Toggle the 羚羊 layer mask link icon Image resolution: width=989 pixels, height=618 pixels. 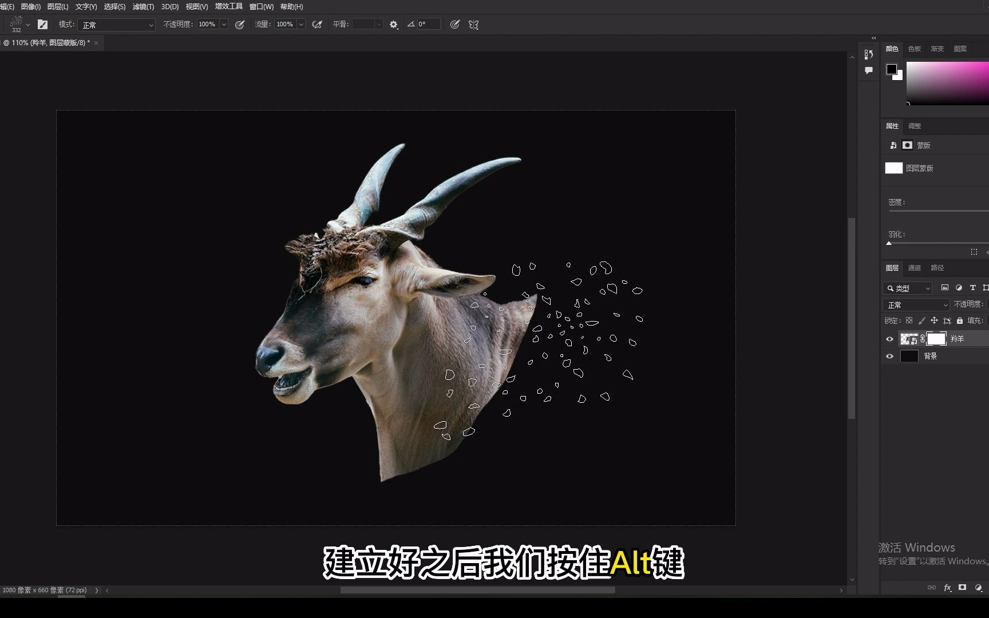922,339
